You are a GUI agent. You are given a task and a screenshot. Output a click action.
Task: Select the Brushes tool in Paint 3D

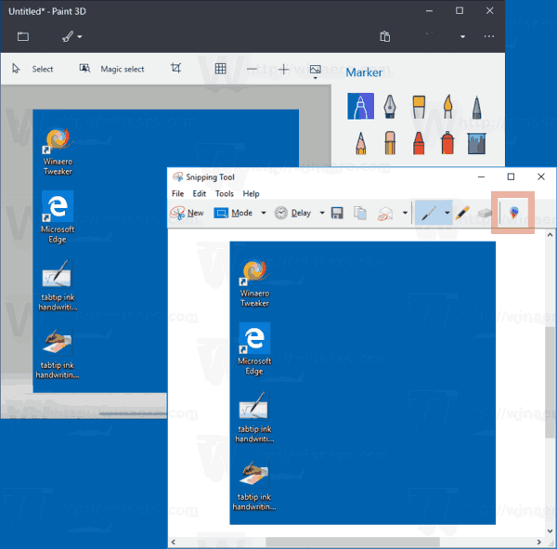(68, 36)
